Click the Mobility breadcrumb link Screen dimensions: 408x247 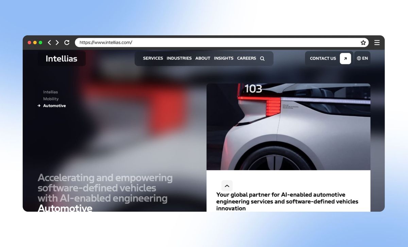(51, 99)
